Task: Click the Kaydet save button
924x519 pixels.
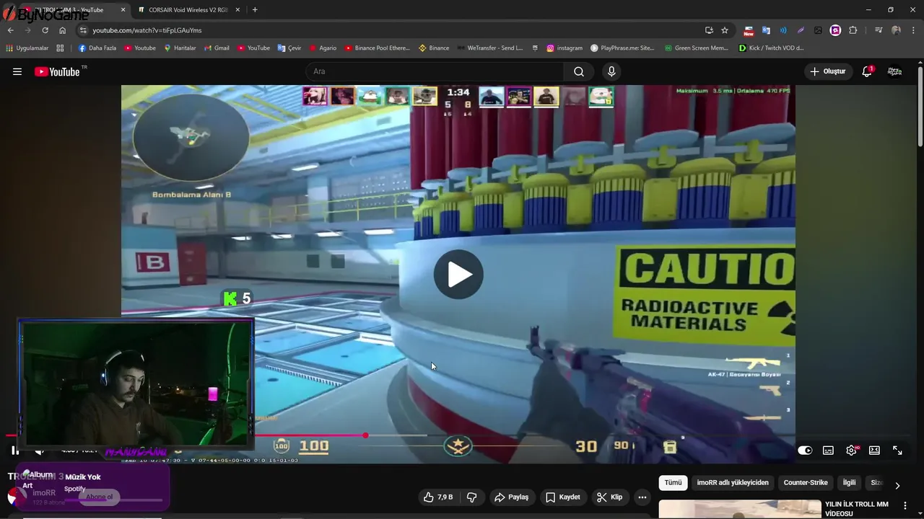Action: coord(563,497)
